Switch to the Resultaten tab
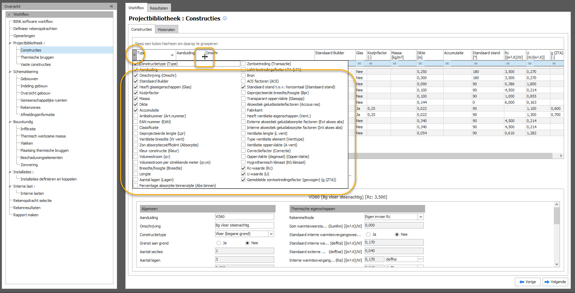Image resolution: width=575 pixels, height=293 pixels. pos(159,8)
